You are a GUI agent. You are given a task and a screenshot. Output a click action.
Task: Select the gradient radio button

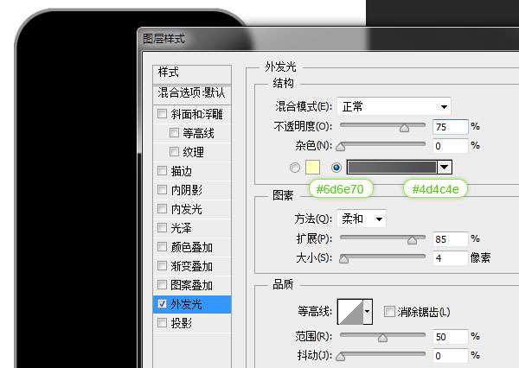tap(336, 168)
